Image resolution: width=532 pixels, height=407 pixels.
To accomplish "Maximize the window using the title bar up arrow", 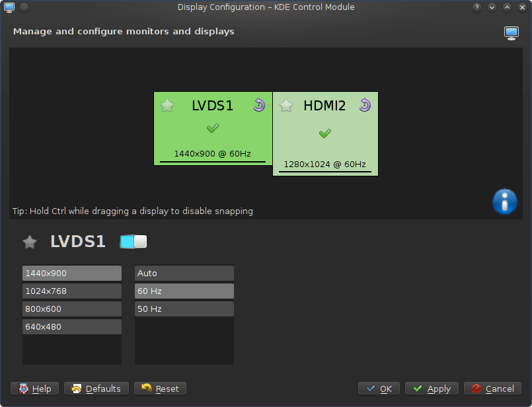I will tap(508, 7).
